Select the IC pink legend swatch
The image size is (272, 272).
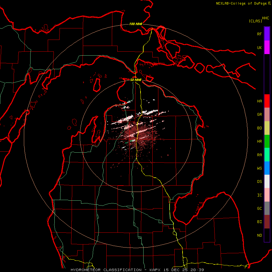(267, 195)
